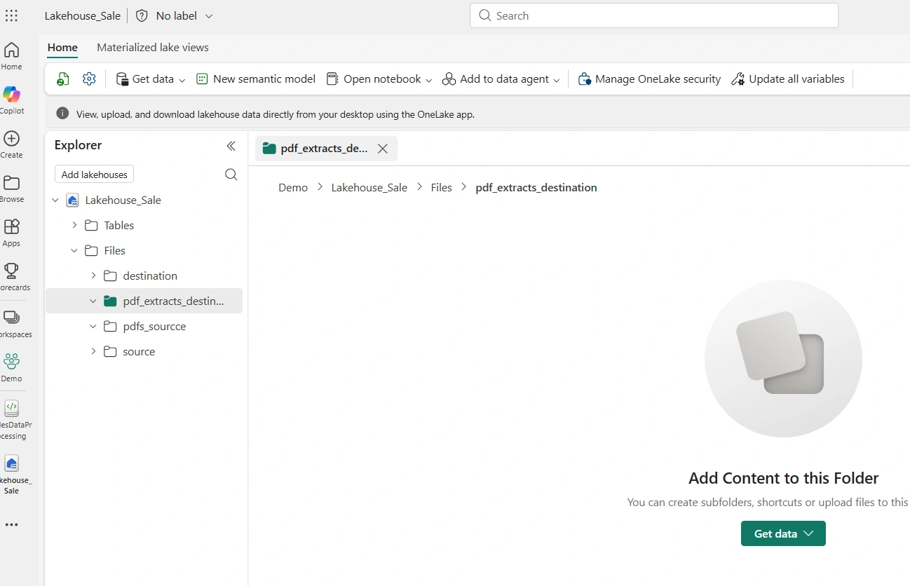
Task: Select the Files folder in Explorer
Action: pyautogui.click(x=115, y=251)
